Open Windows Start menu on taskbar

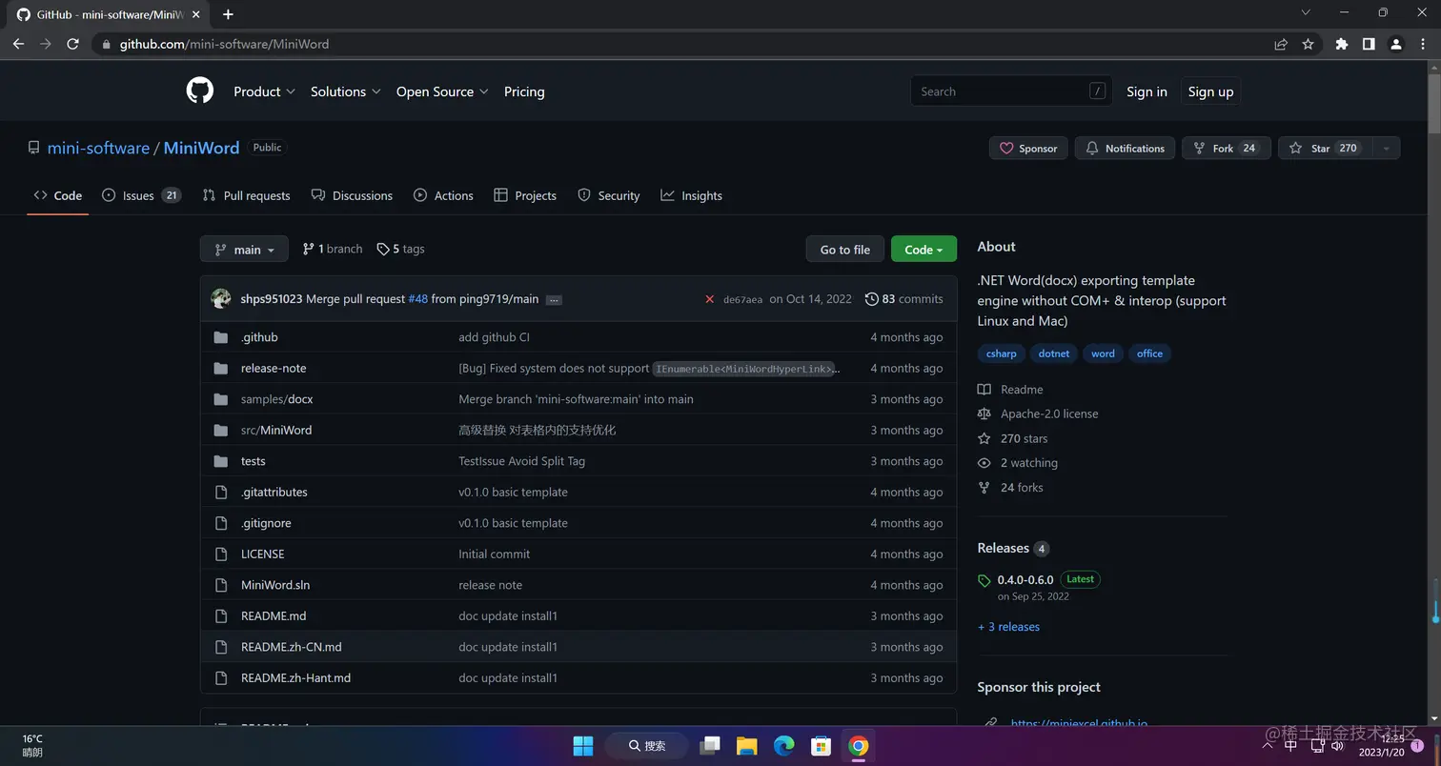pyautogui.click(x=583, y=746)
